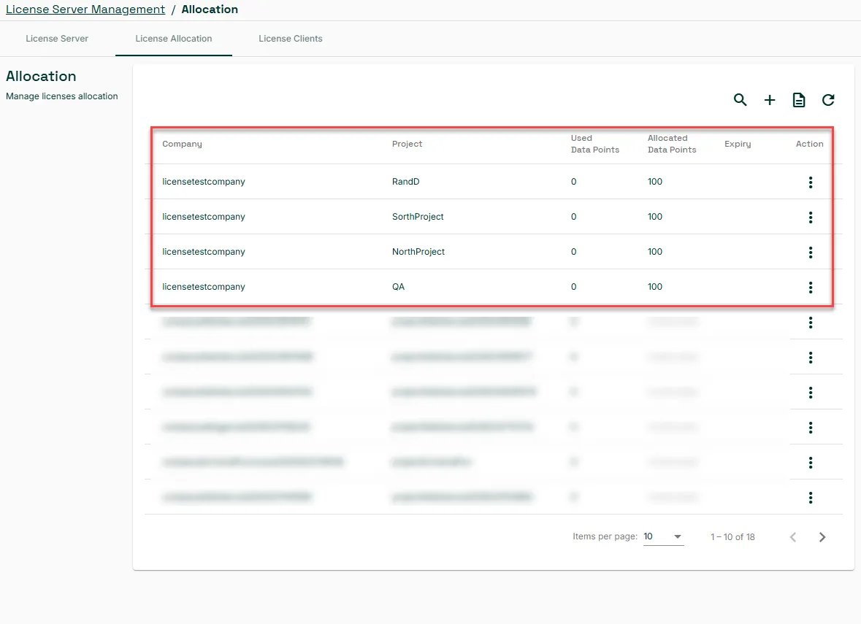
Task: Go to the next page of allocations
Action: pyautogui.click(x=822, y=537)
